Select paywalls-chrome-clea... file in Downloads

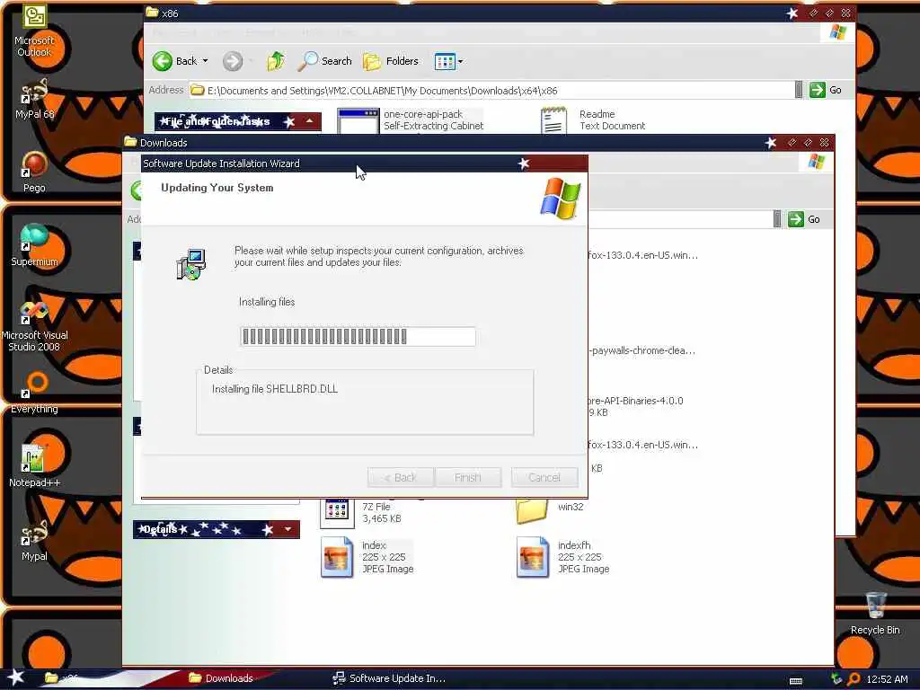642,350
